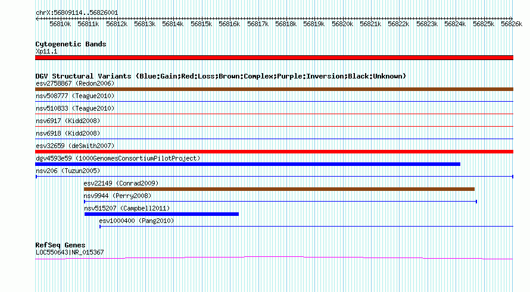Open variant nsv9944 (Perry2008) label
The height and width of the screenshot is (292, 530).
point(117,196)
